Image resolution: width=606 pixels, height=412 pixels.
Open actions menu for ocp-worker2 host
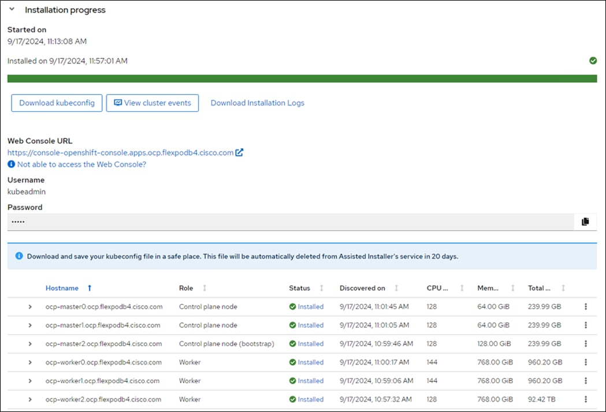click(x=586, y=399)
